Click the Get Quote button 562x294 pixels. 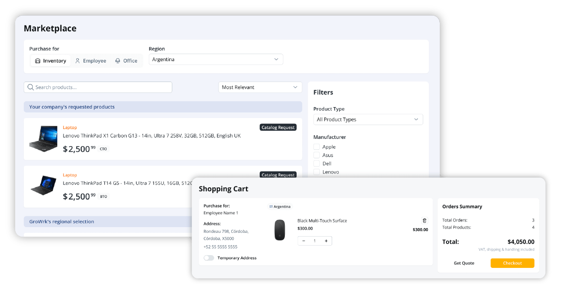pyautogui.click(x=464, y=263)
